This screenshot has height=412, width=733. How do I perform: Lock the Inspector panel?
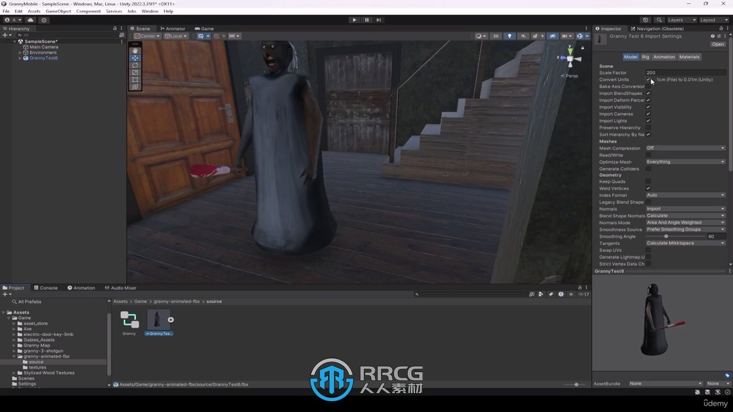click(721, 29)
